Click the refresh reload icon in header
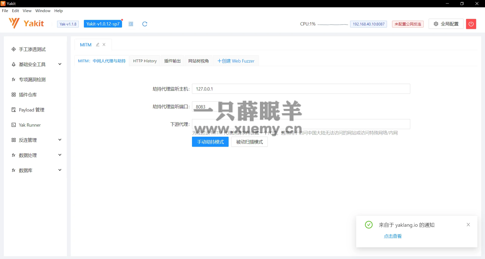485x259 pixels. click(x=145, y=24)
